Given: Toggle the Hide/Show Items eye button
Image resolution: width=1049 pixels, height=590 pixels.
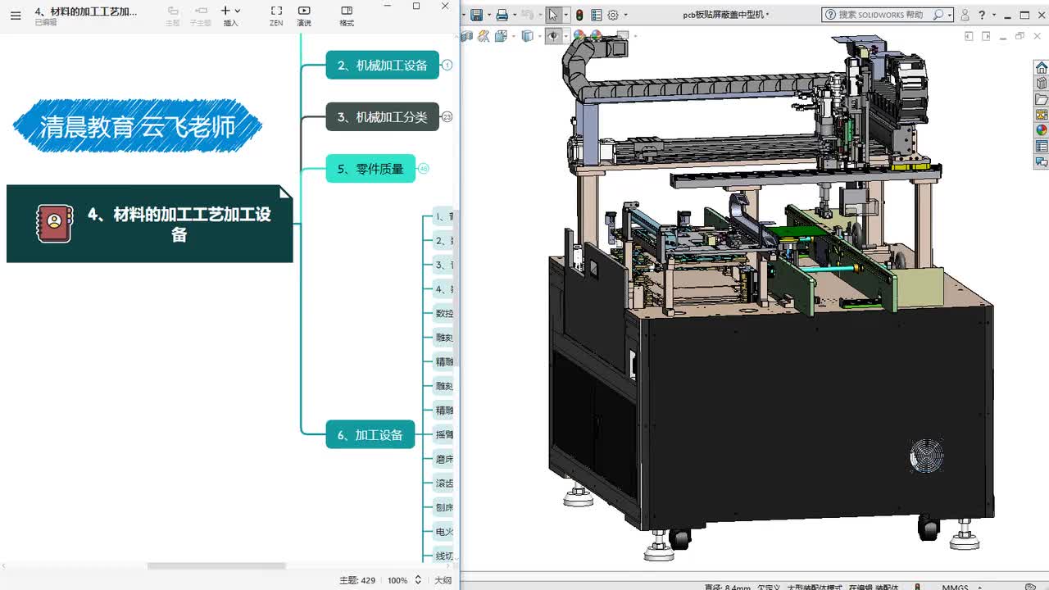Looking at the screenshot, I should tap(553, 36).
